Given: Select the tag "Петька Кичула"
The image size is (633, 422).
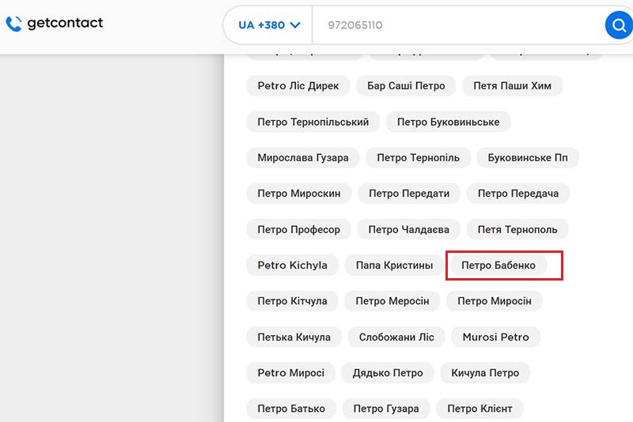Looking at the screenshot, I should point(294,337).
